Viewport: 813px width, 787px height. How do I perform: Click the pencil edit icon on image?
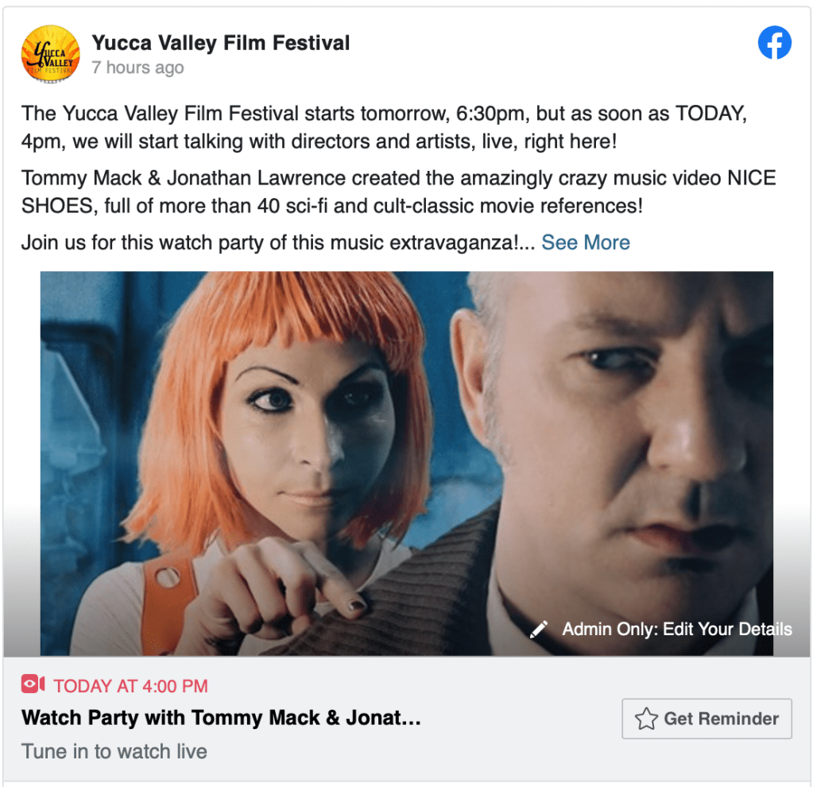point(539,629)
